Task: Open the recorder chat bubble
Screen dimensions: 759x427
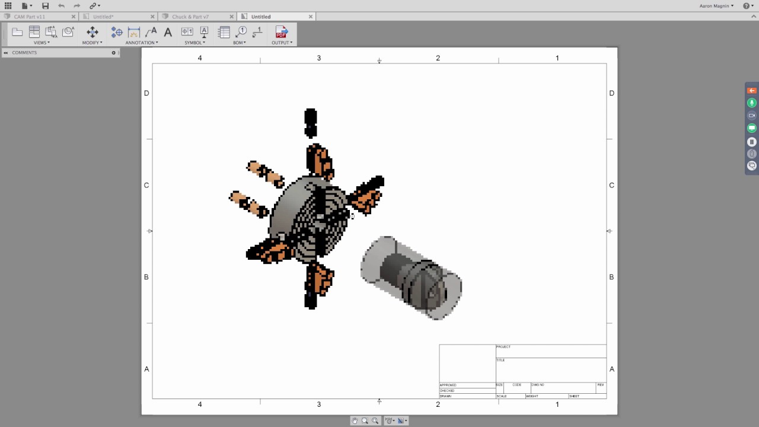Action: coord(752,166)
